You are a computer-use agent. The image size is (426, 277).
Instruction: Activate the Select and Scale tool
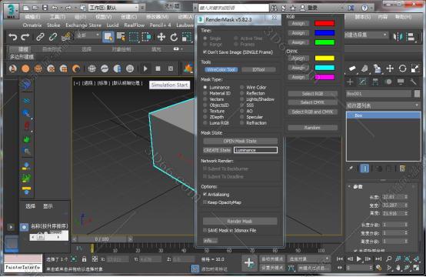pyautogui.click(x=187, y=37)
